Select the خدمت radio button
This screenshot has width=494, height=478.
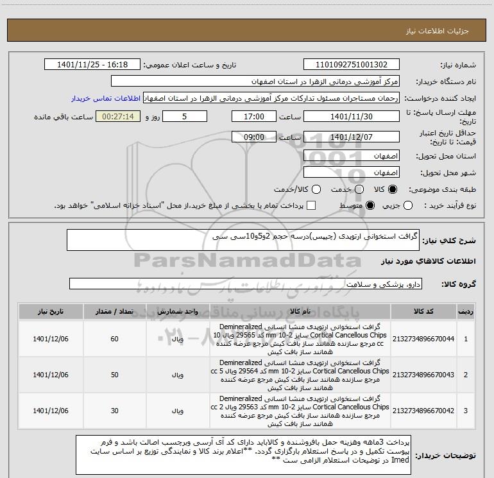(359, 189)
